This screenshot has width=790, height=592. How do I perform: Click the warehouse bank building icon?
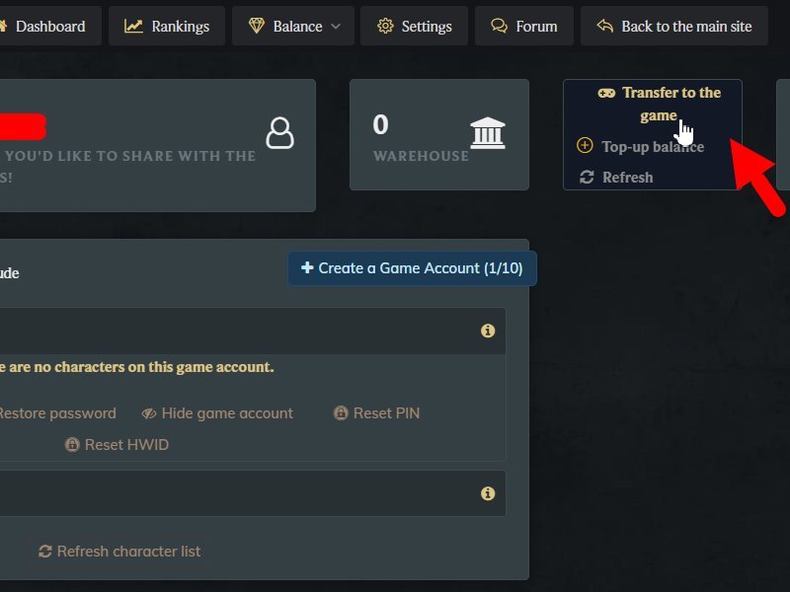pyautogui.click(x=488, y=132)
